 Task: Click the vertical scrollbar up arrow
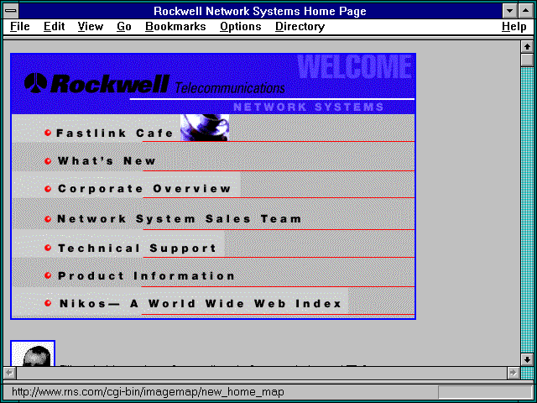[527, 47]
